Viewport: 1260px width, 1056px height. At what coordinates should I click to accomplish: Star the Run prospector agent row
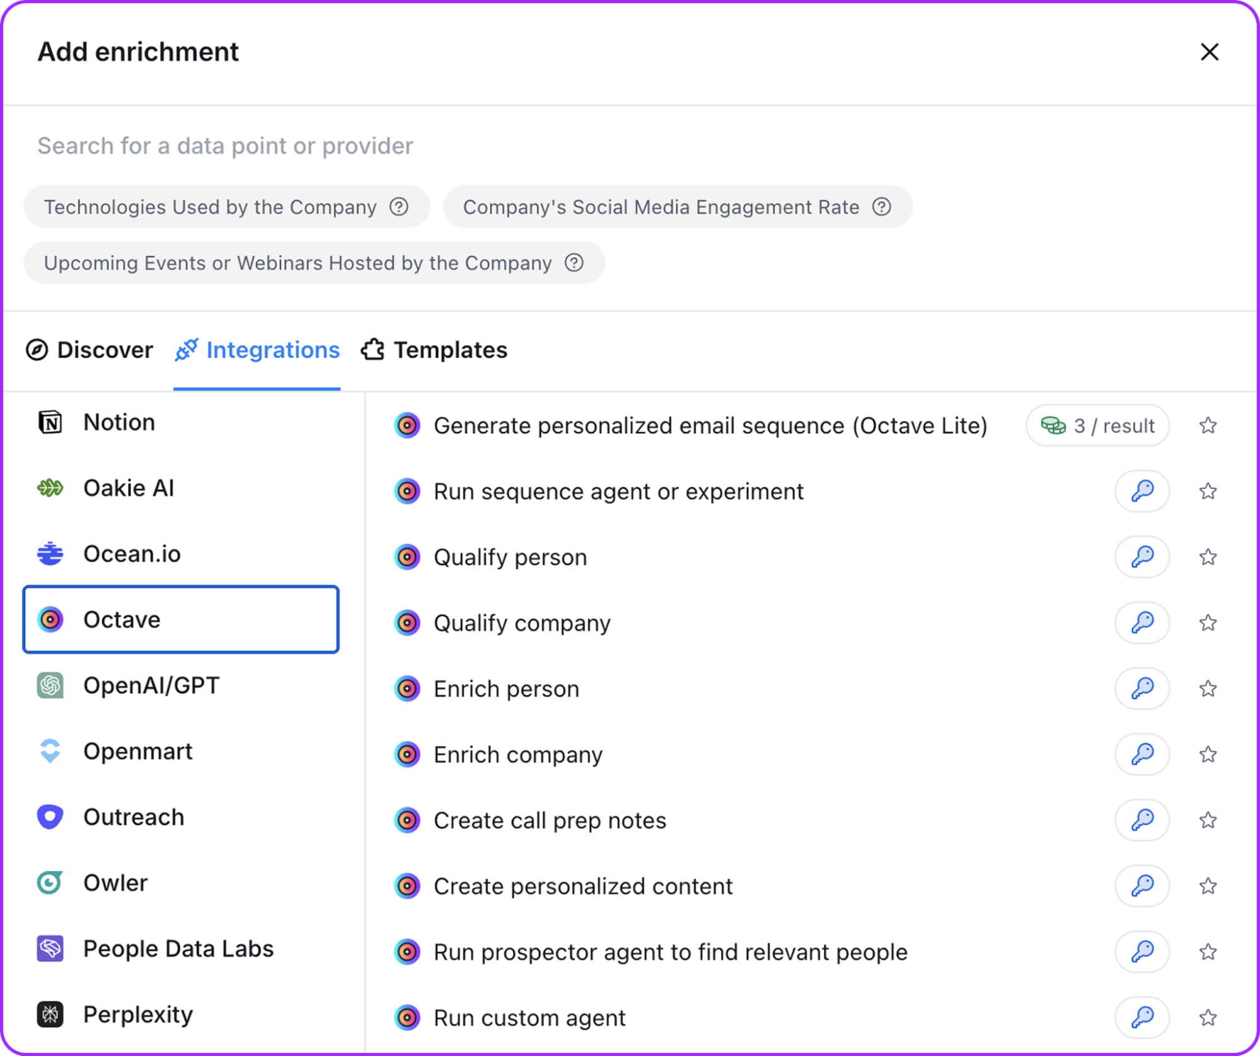coord(1208,952)
